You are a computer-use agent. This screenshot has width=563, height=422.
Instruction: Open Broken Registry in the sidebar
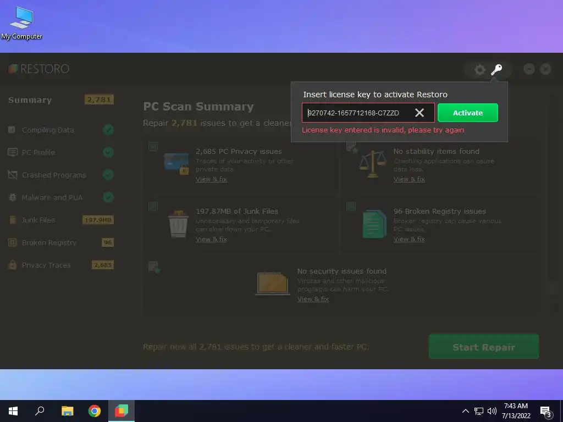click(49, 242)
